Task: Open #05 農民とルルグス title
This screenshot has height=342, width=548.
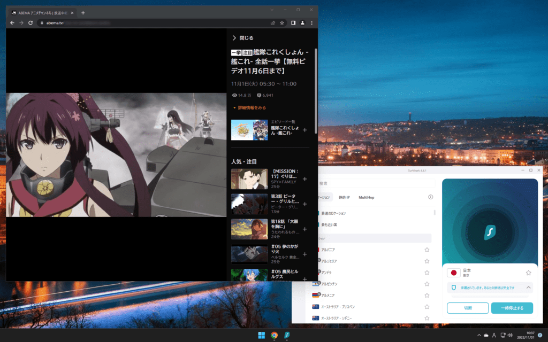Action: pos(285,274)
